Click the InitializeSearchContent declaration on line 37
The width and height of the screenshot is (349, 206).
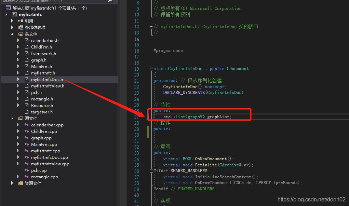(x=210, y=177)
